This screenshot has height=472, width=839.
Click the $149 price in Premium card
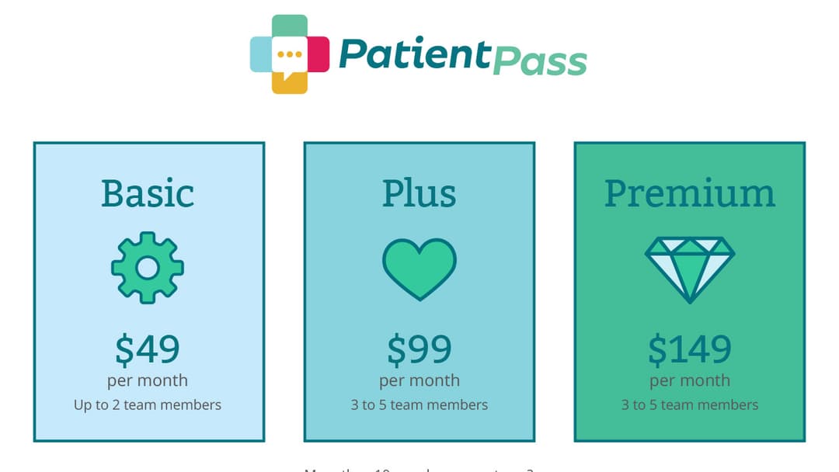tap(690, 349)
